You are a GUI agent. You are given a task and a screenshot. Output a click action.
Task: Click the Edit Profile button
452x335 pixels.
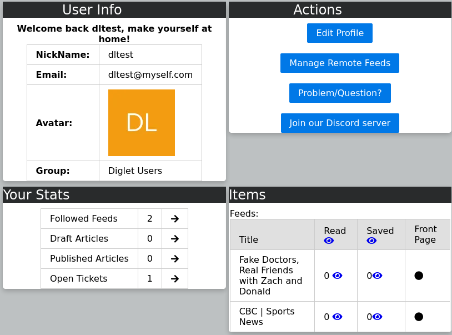[339, 33]
